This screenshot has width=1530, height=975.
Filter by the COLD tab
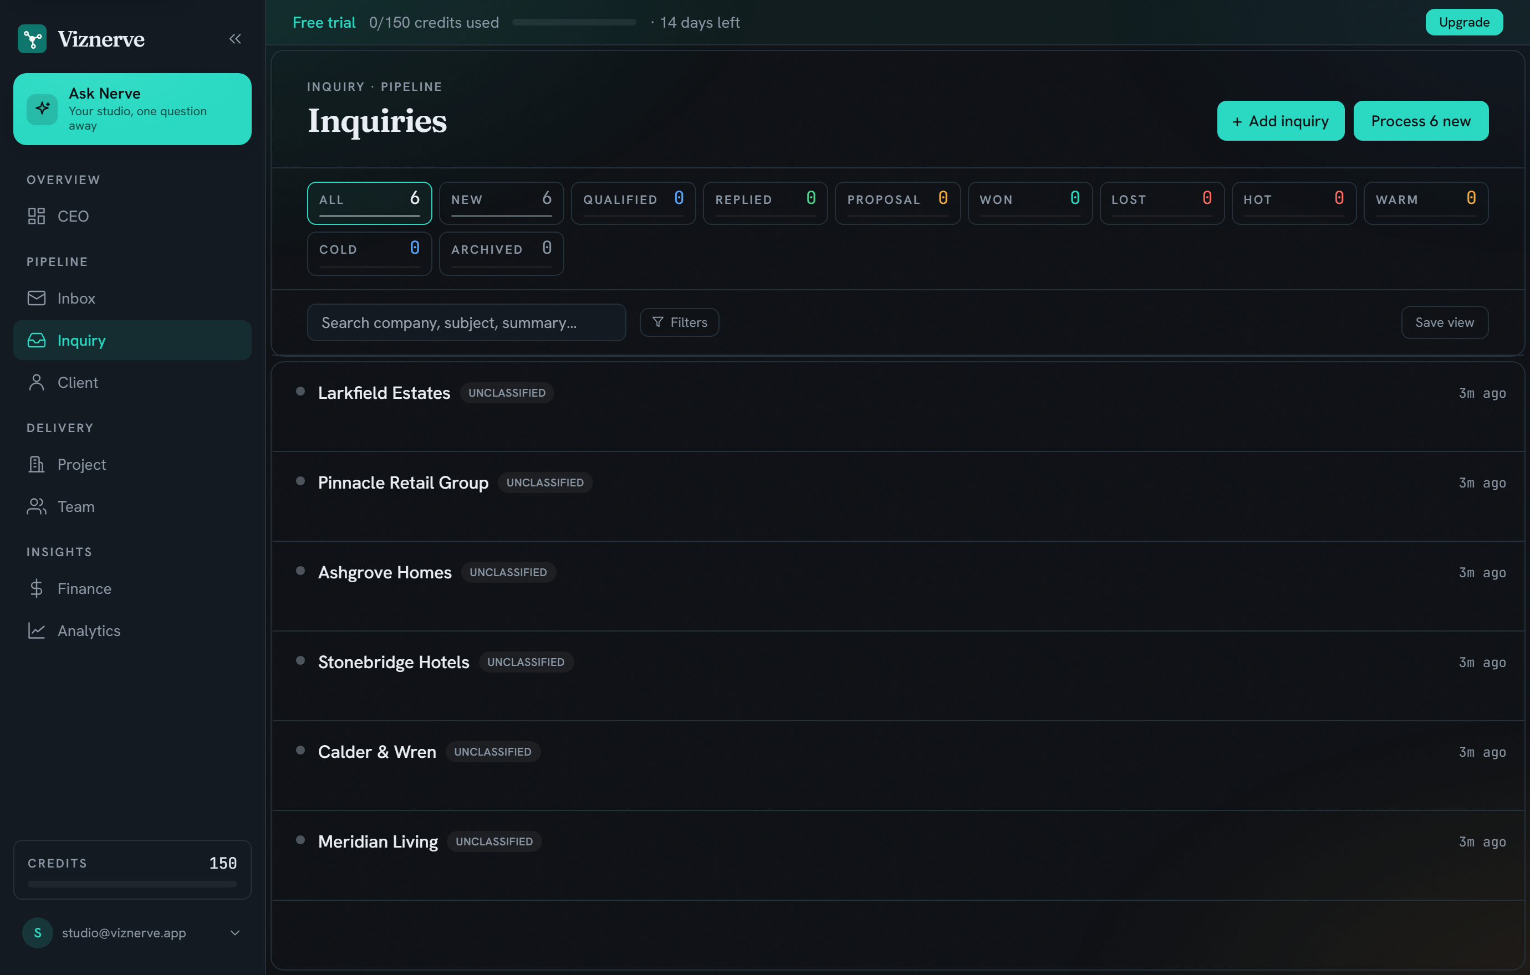tap(369, 253)
